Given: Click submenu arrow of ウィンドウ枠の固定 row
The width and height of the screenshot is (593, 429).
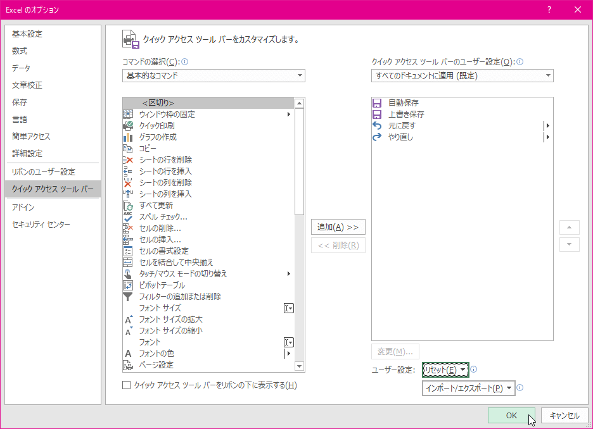Looking at the screenshot, I should pos(289,114).
